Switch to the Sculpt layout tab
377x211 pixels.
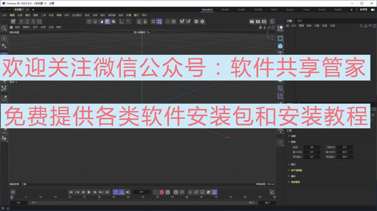tap(242, 10)
